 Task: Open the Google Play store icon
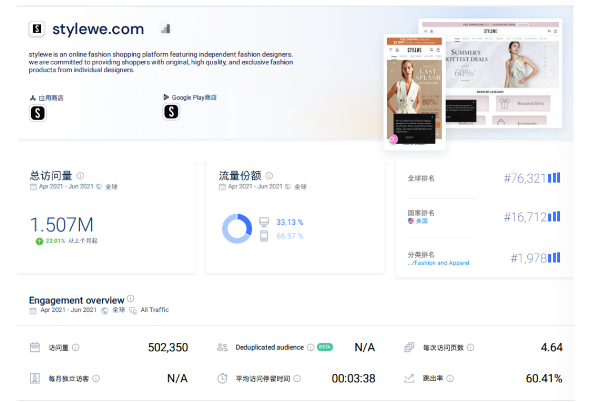pyautogui.click(x=171, y=113)
